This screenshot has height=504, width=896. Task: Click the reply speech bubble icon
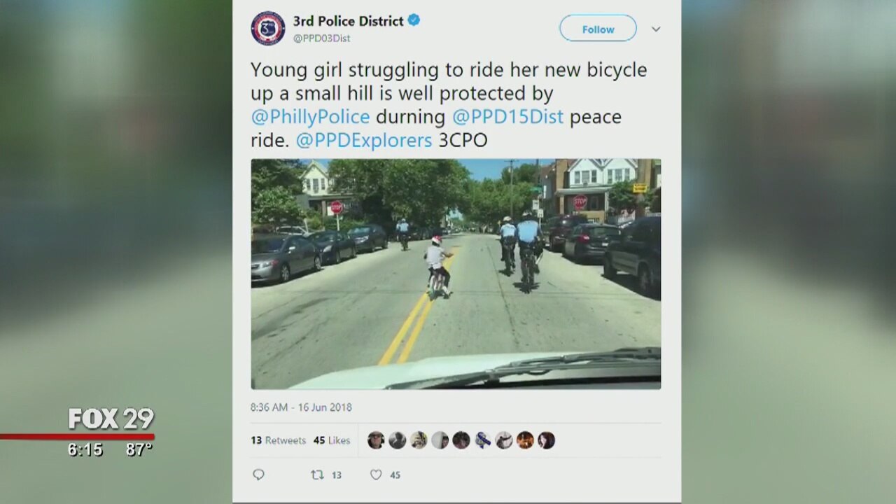coord(258,475)
